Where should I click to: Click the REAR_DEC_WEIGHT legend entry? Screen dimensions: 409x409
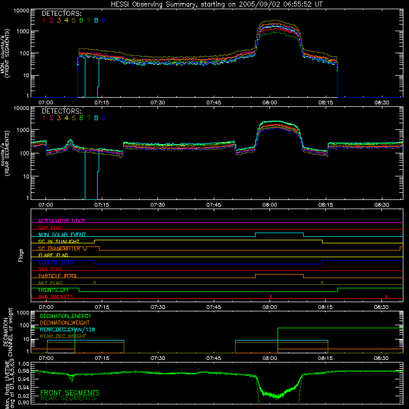(x=63, y=336)
